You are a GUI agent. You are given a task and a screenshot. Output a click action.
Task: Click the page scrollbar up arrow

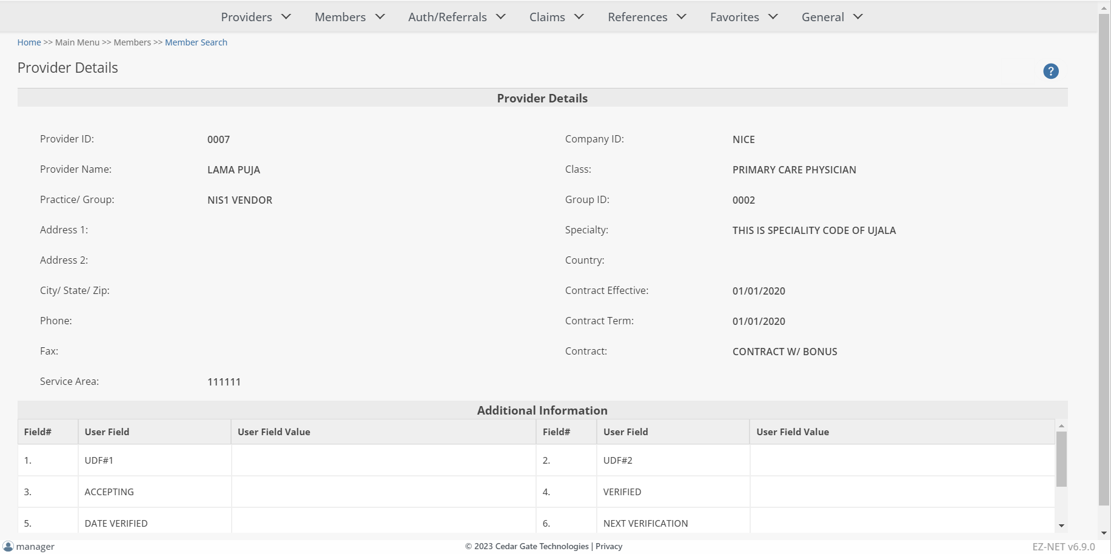click(x=1104, y=8)
